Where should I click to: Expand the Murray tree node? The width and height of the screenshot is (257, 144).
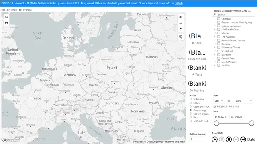(x=214, y=33)
